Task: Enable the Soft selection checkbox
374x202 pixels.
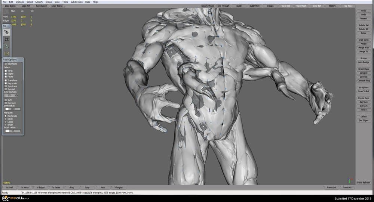Action: pos(6,100)
